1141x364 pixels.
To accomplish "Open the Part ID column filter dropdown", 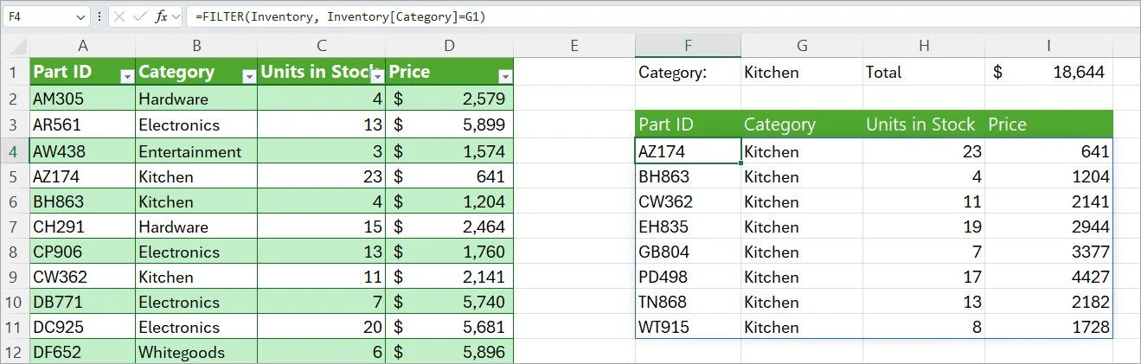I will coord(126,76).
